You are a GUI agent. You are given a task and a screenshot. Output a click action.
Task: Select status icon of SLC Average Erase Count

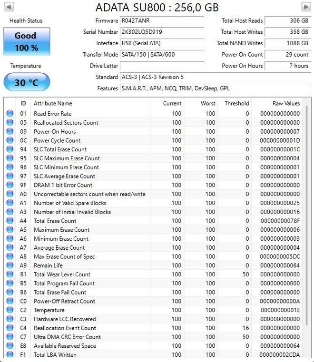(x=10, y=176)
